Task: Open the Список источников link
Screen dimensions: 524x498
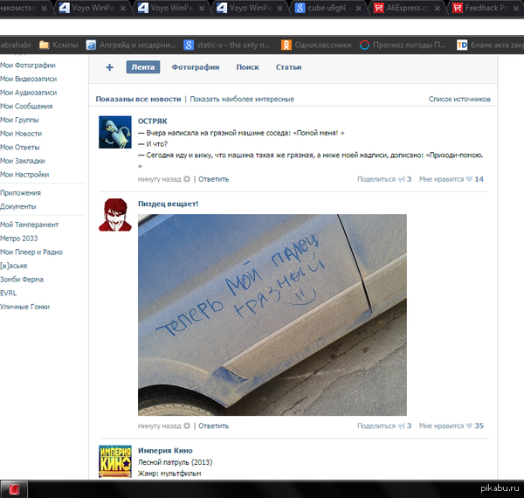Action: point(459,100)
